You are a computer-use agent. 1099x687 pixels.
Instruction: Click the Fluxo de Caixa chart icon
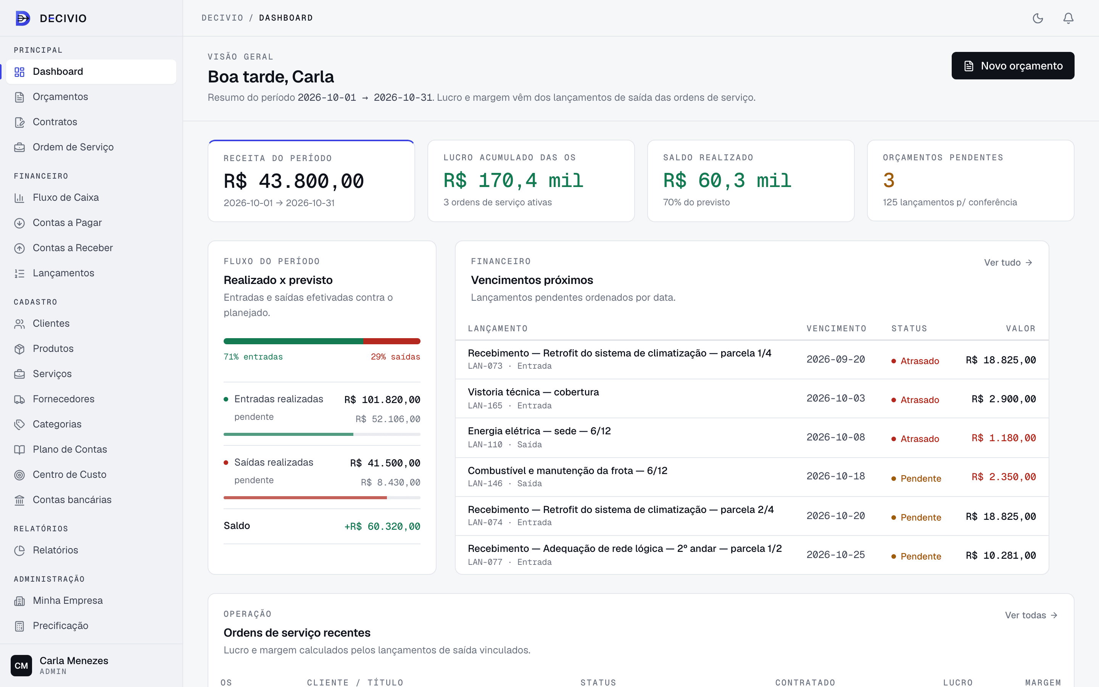[19, 198]
